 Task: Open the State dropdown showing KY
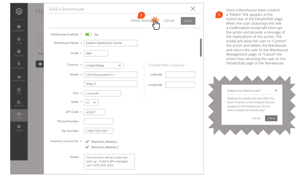point(91,103)
